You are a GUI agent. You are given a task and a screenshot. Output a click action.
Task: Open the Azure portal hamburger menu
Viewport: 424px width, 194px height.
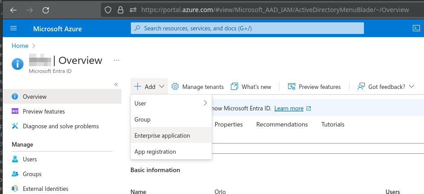pyautogui.click(x=13, y=29)
